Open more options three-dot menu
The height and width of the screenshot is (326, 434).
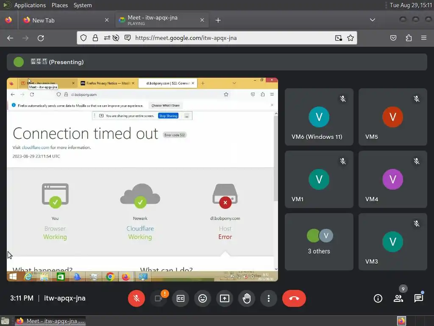[268, 298]
